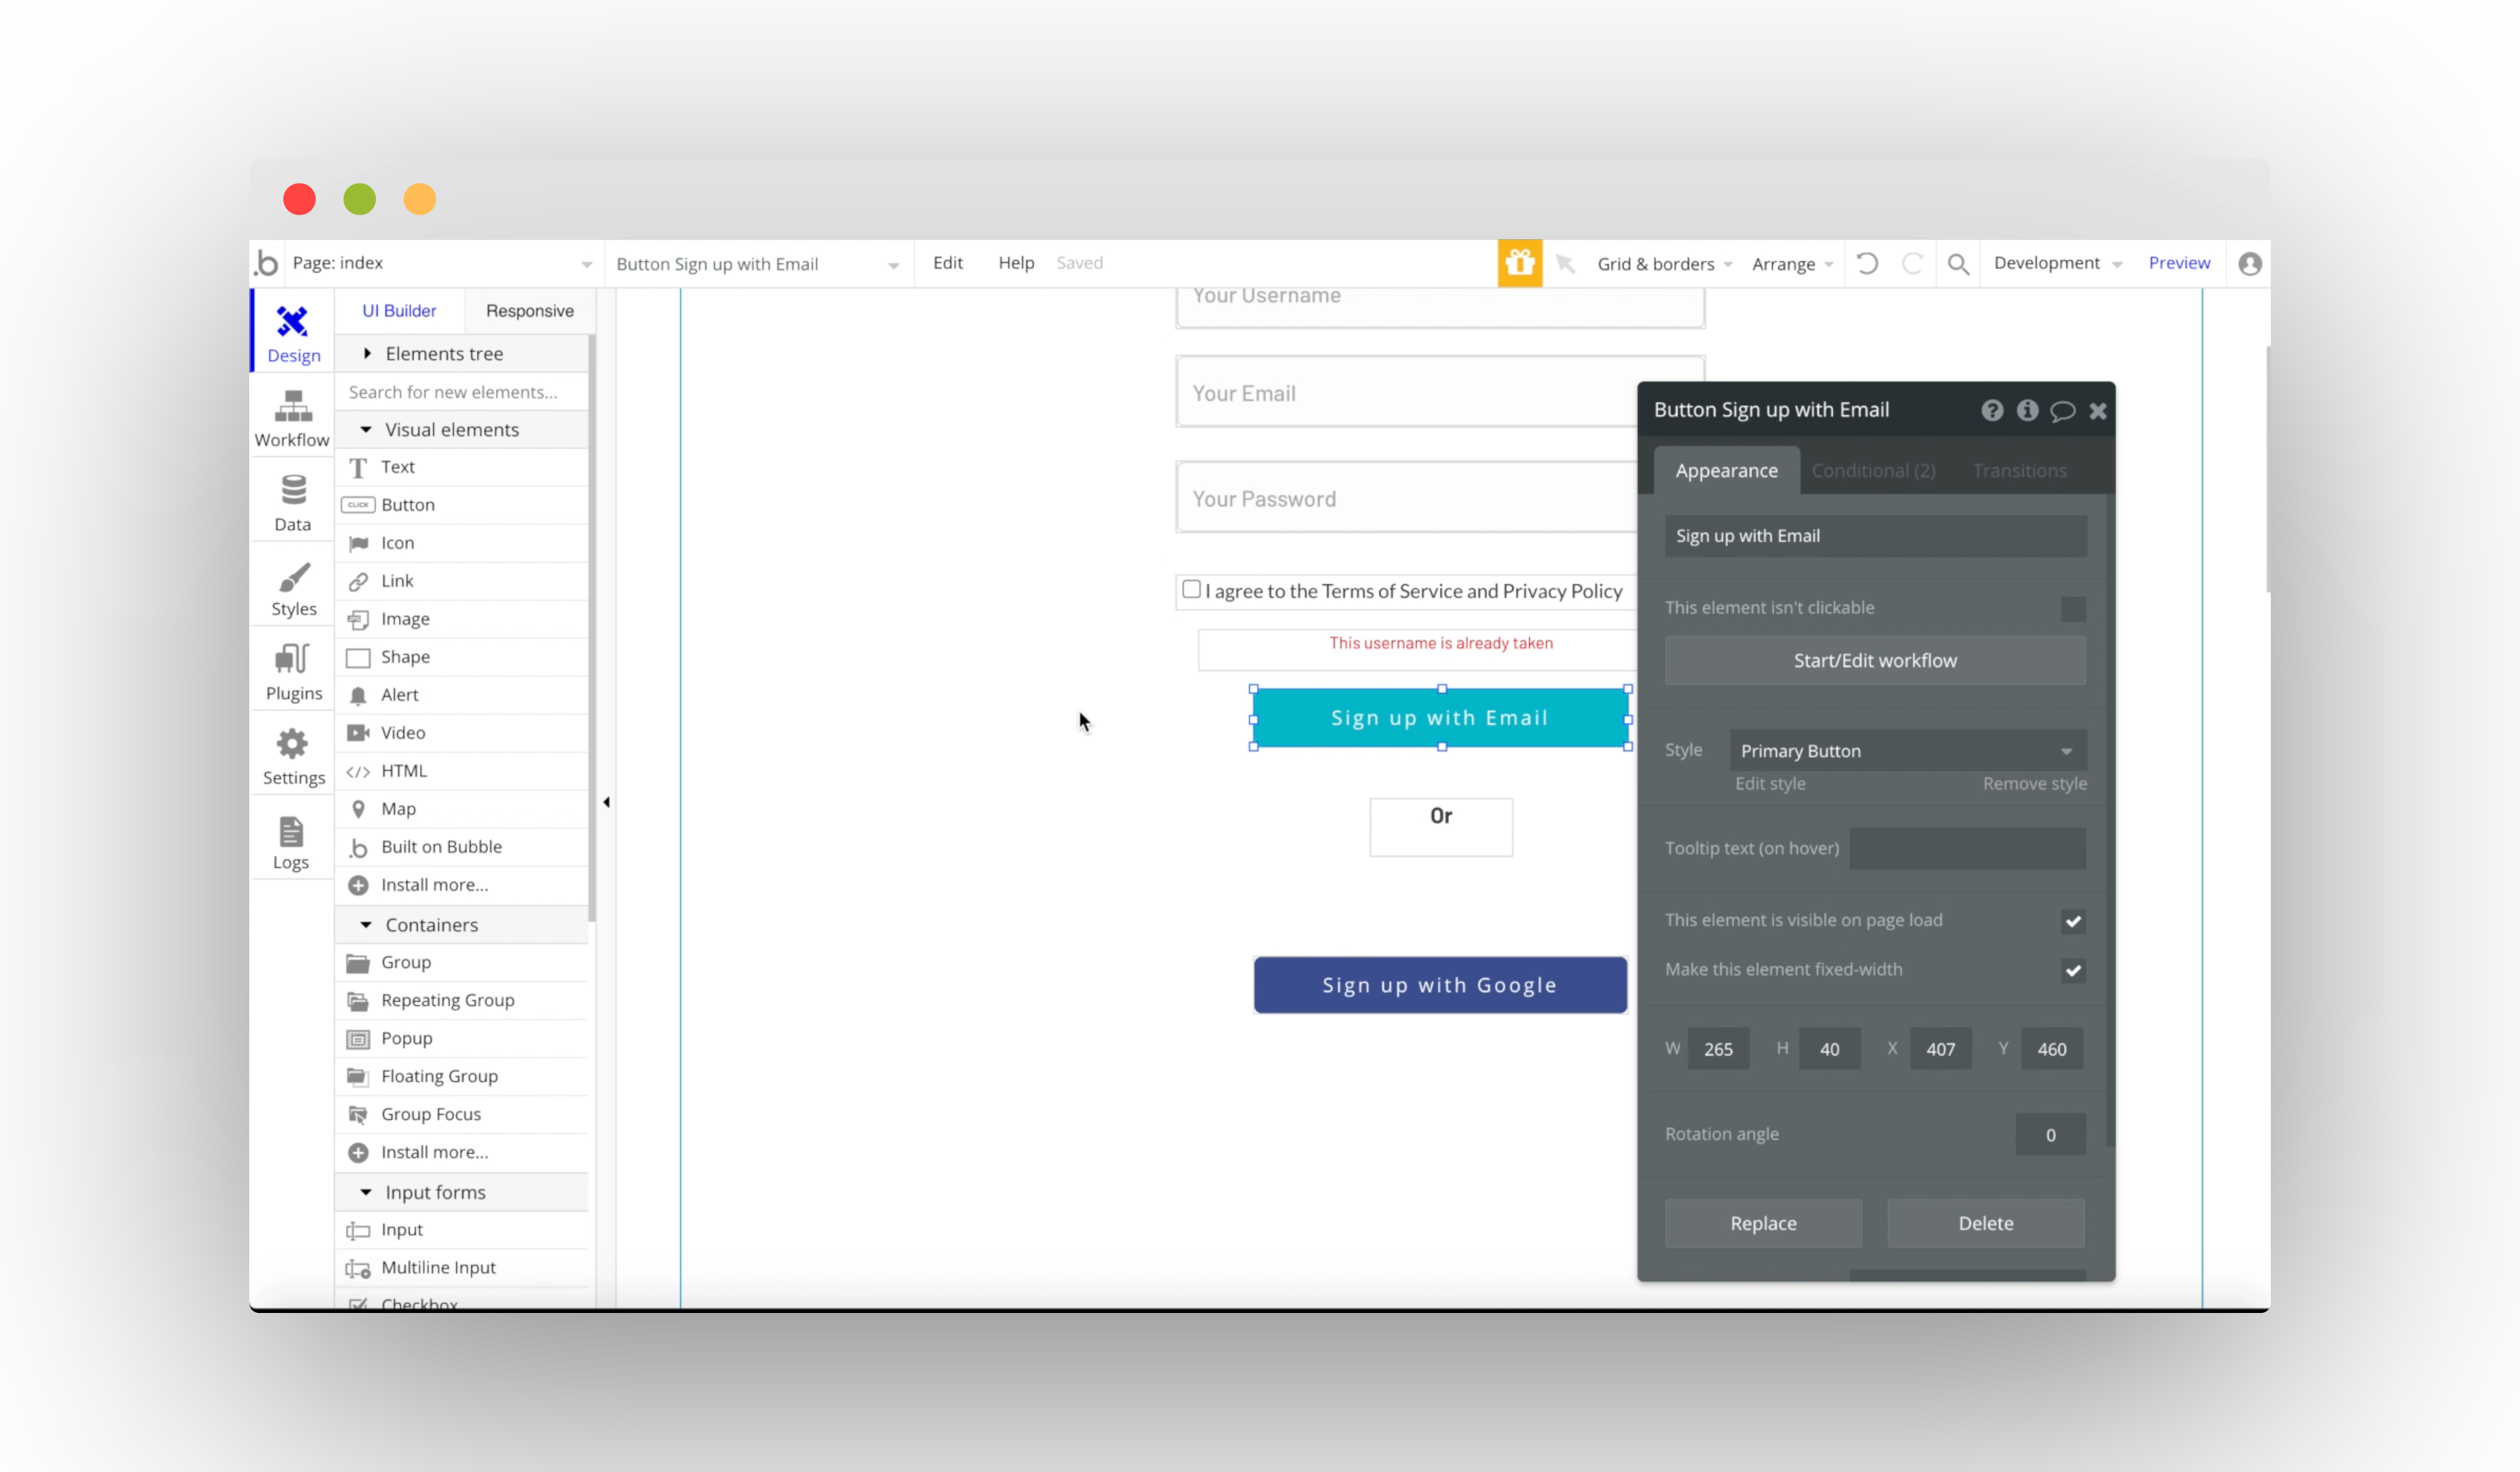Open the Grid & borders dropdown
Image resolution: width=2520 pixels, height=1472 pixels.
[x=1664, y=264]
